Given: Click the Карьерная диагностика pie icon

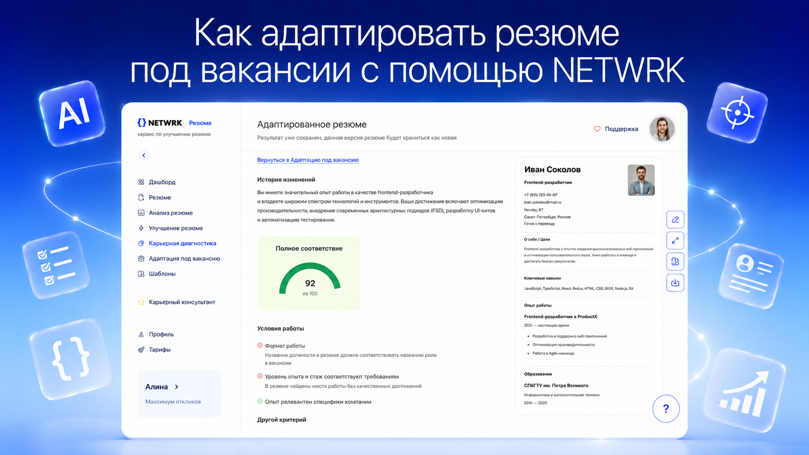Looking at the screenshot, I should click(141, 243).
